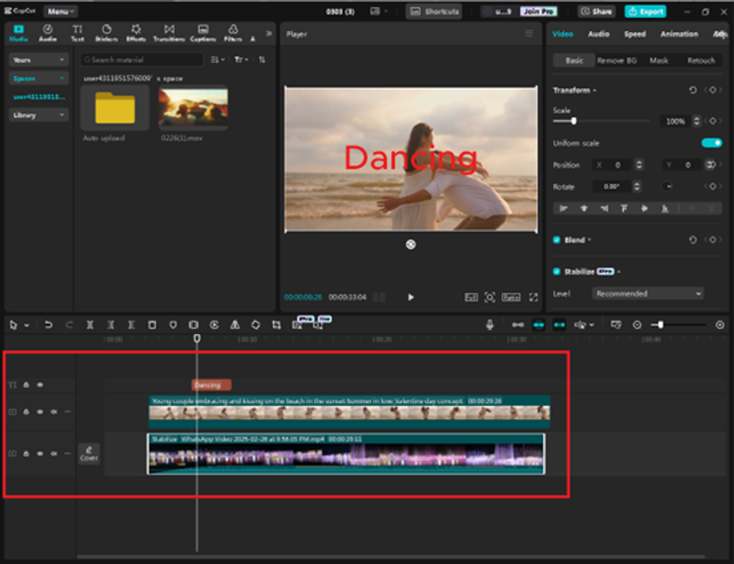Open the Stabilize Level dropdown
Screen dimensions: 734x564
click(648, 294)
